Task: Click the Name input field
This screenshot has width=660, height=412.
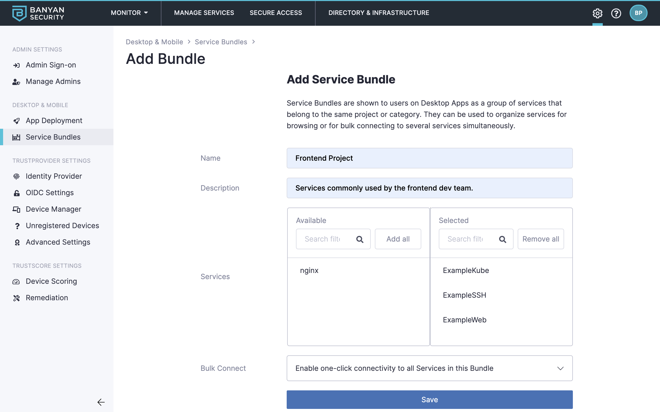Action: [430, 158]
